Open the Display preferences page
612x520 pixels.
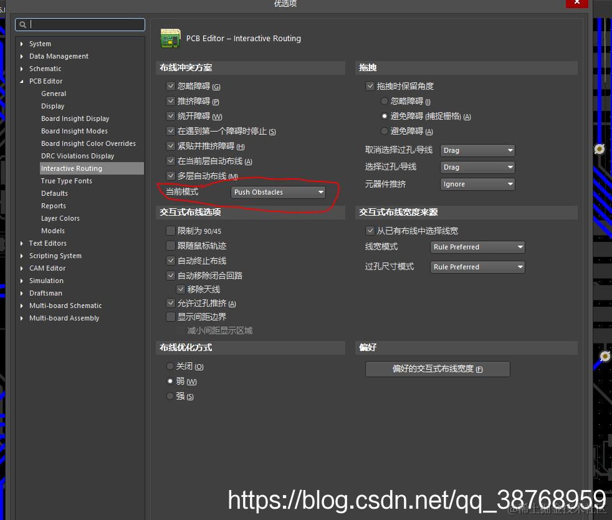pyautogui.click(x=53, y=106)
